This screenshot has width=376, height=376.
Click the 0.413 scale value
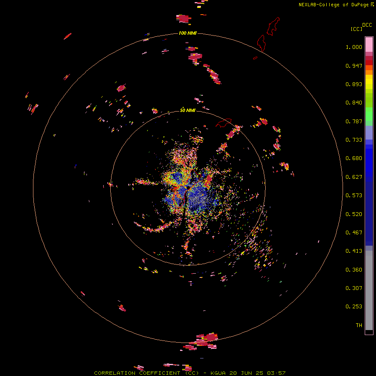coord(354,251)
